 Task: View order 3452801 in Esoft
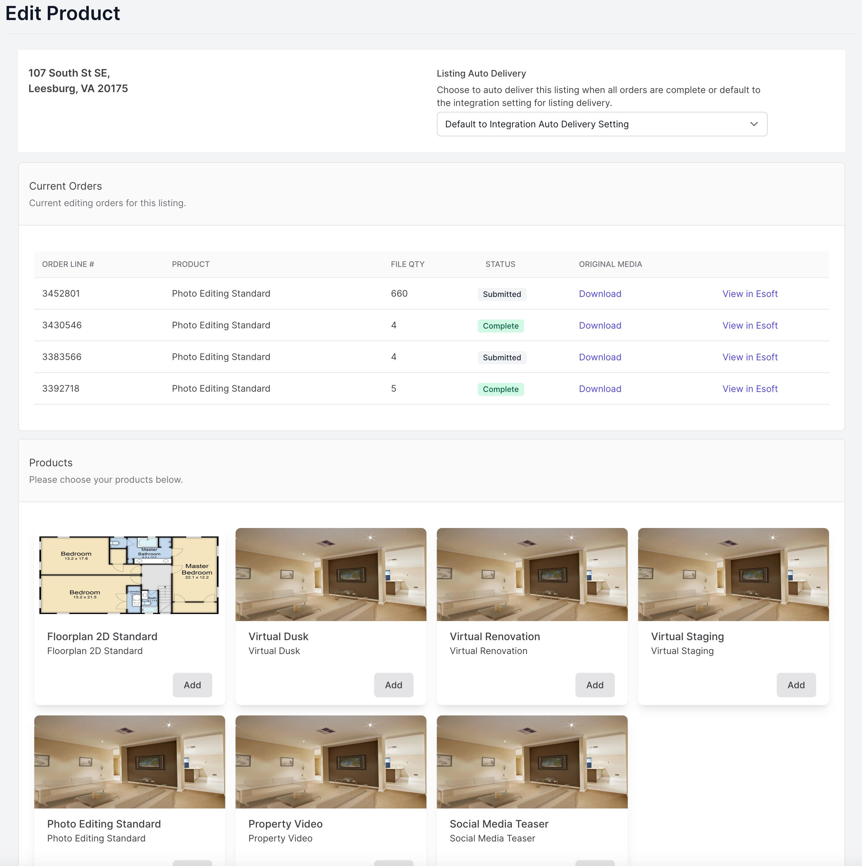coord(750,294)
